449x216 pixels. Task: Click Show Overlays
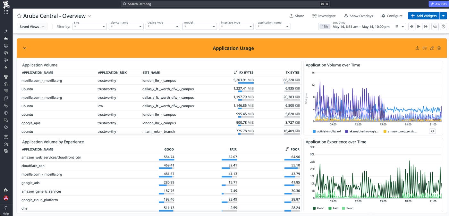pos(358,16)
